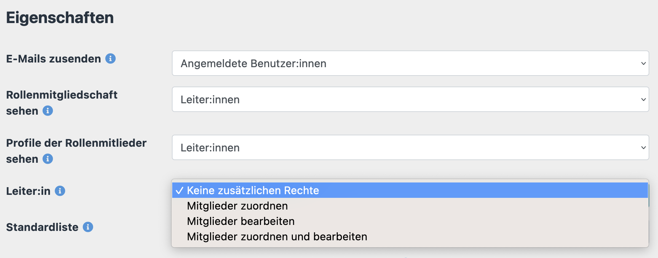Select the checked option Keine zusätzlichen Rechte
The image size is (658, 258).
[253, 190]
